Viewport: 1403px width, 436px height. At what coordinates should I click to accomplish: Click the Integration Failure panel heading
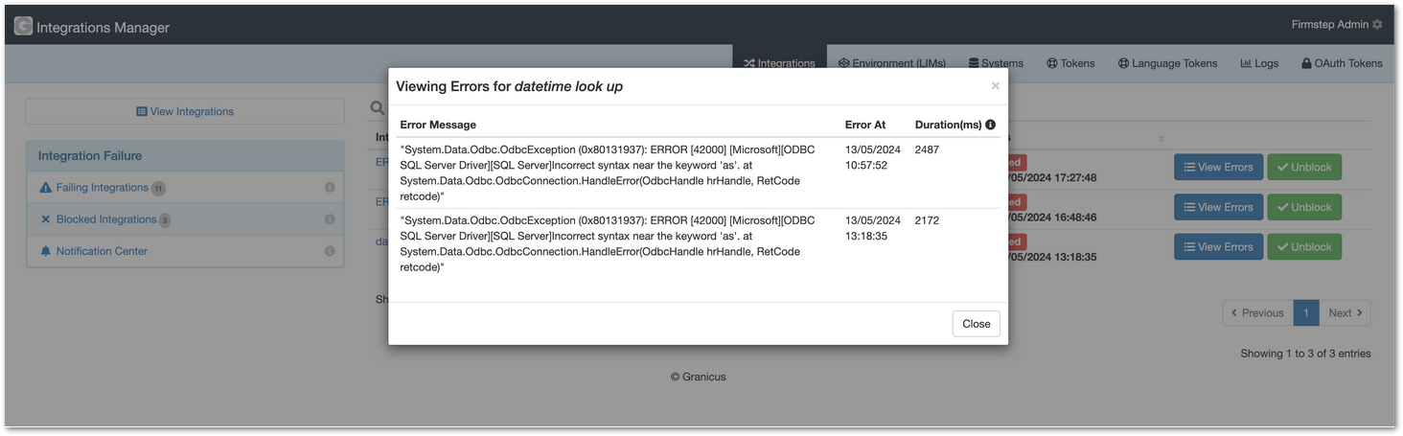[x=90, y=155]
